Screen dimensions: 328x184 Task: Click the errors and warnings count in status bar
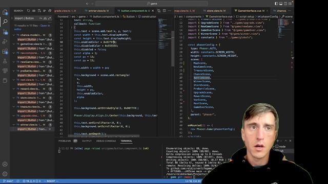(32, 181)
